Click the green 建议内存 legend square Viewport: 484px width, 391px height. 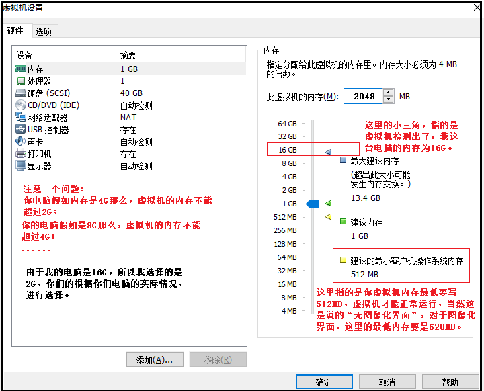(x=343, y=221)
